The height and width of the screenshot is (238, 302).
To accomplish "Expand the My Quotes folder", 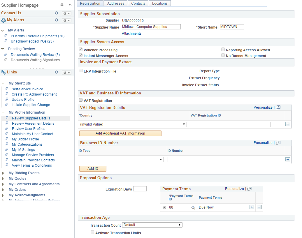I will coord(3,179).
